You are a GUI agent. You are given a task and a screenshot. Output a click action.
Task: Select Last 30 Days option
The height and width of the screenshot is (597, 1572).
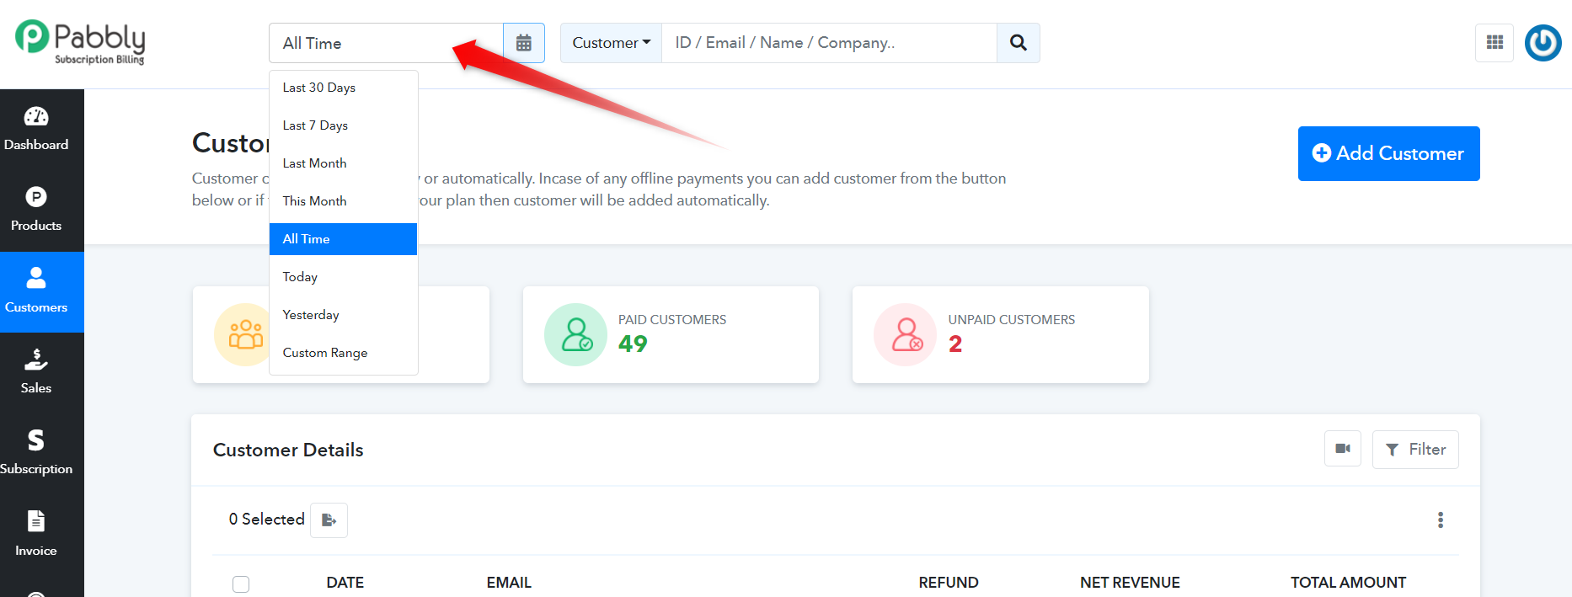click(344, 88)
